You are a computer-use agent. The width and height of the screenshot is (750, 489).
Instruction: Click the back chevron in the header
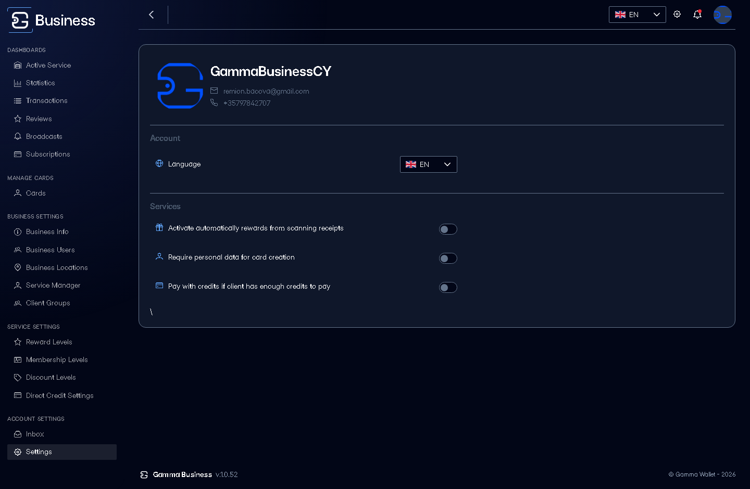point(152,15)
